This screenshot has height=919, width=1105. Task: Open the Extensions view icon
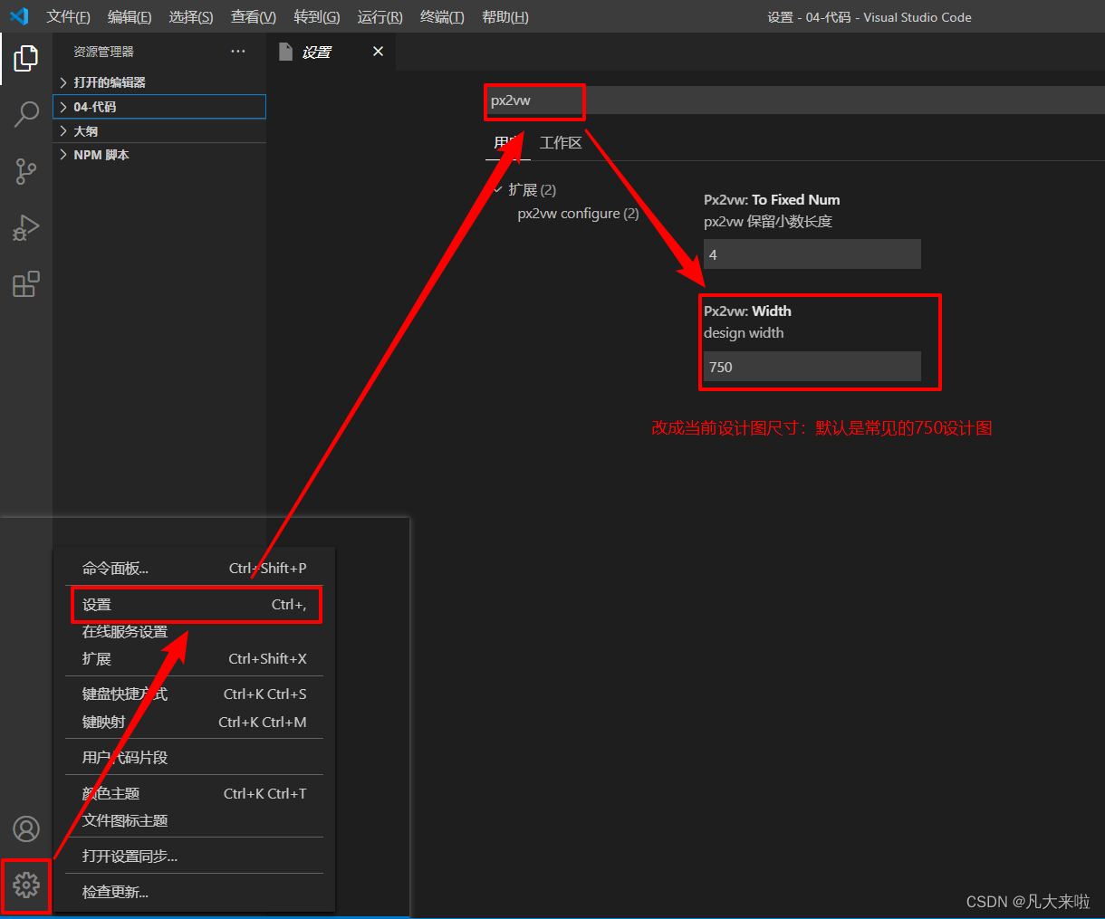coord(26,284)
